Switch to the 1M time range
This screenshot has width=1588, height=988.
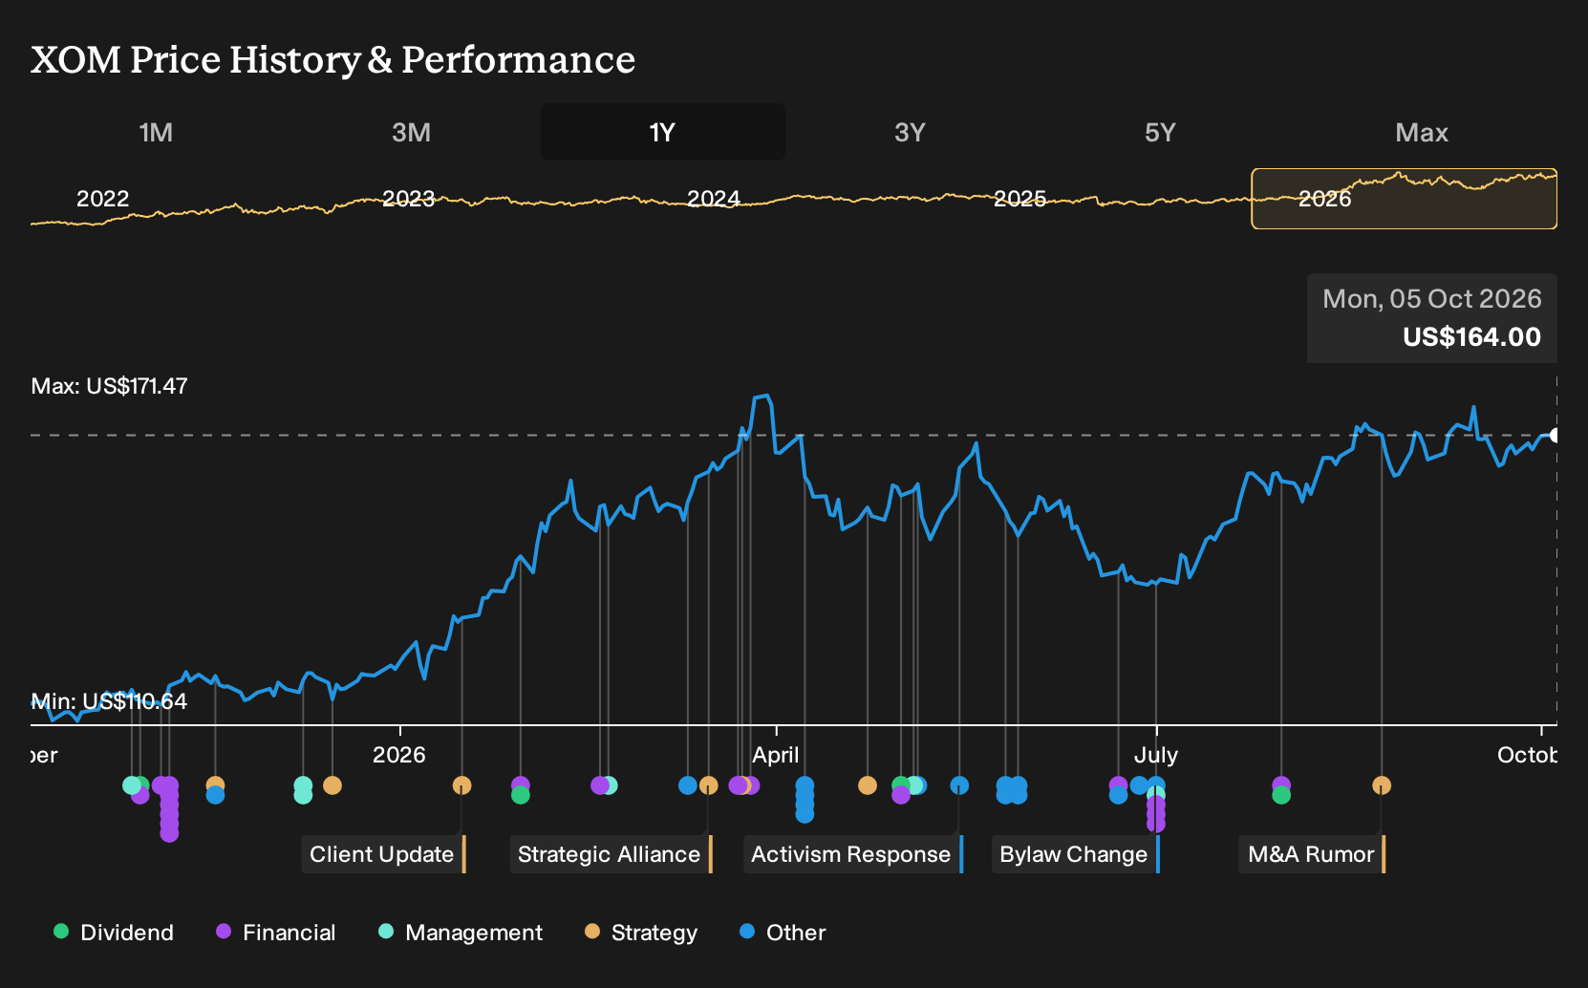156,132
